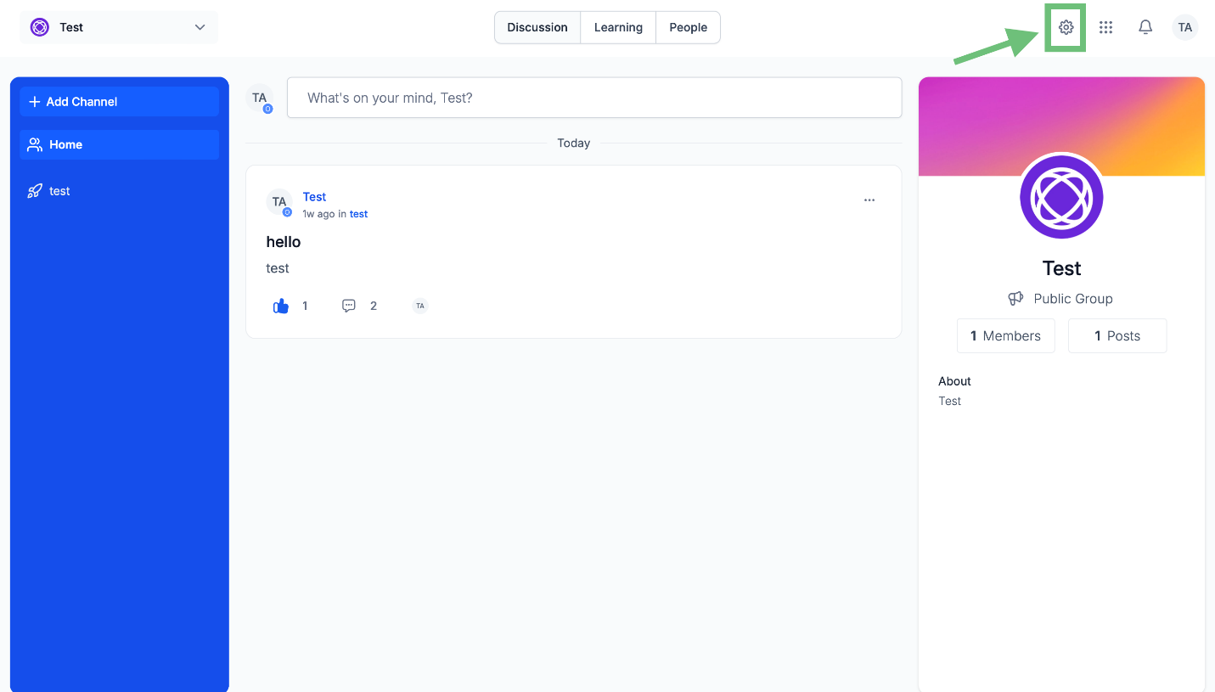Switch to the People tab
Viewport: 1215px width, 692px height.
688,27
